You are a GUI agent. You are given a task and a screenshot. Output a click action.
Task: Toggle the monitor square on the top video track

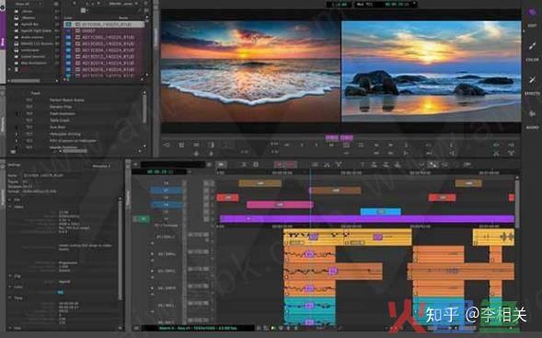206,183
